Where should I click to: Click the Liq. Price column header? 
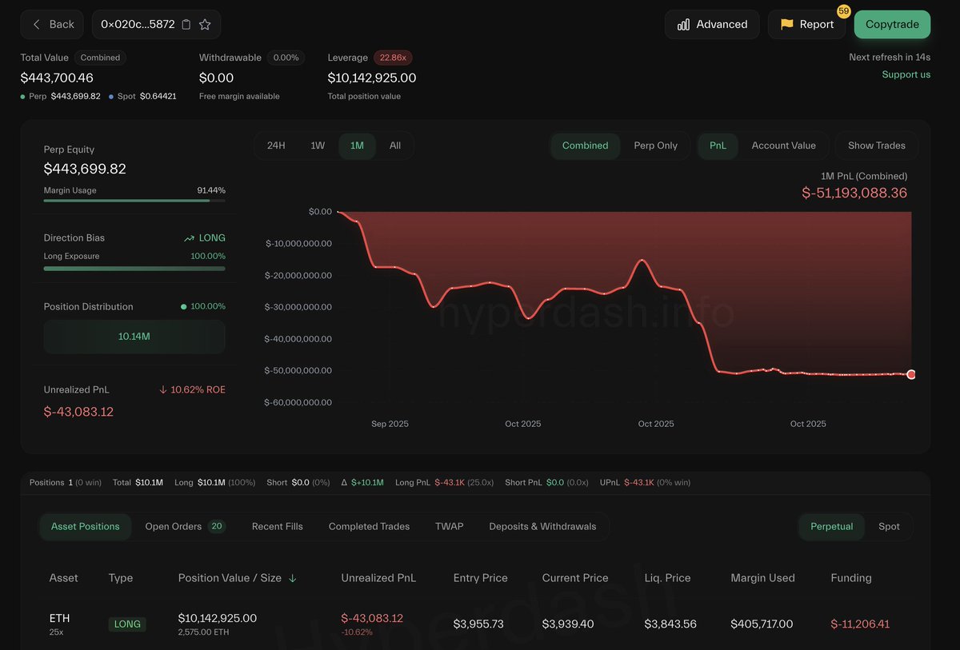(x=667, y=578)
